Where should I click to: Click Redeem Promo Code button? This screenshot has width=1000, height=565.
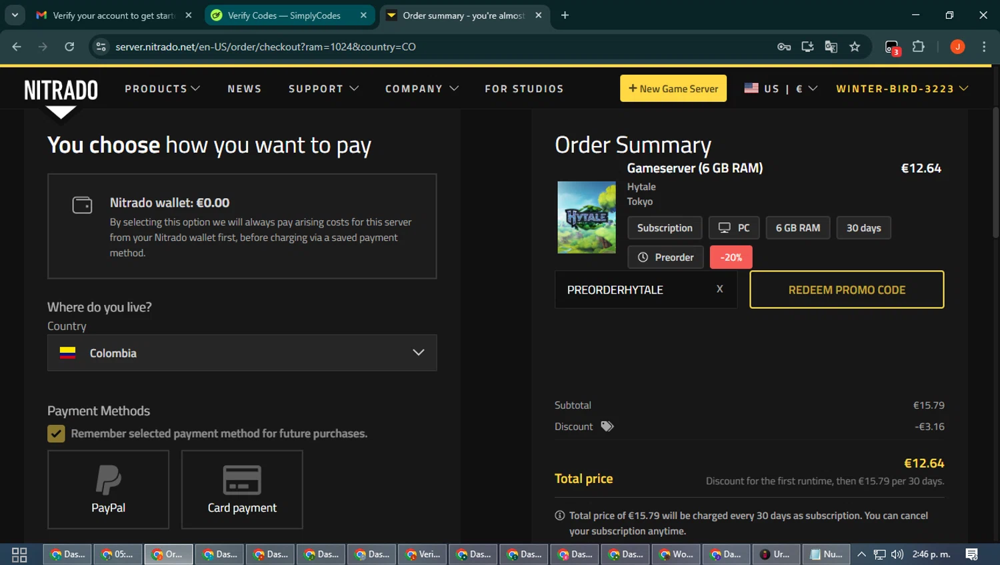coord(847,290)
